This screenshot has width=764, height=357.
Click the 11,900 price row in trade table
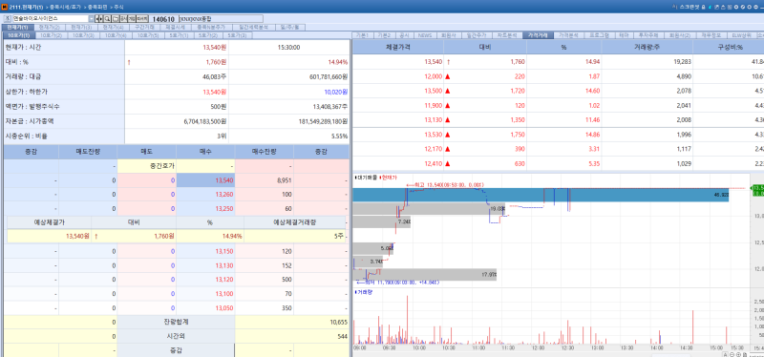(558, 106)
